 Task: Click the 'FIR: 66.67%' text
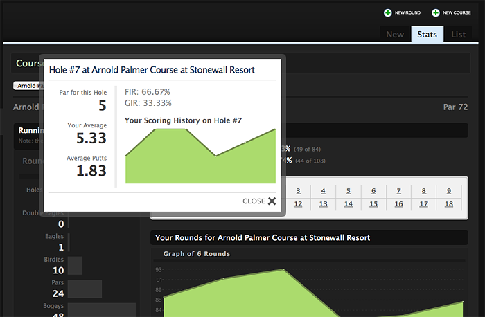click(x=147, y=92)
